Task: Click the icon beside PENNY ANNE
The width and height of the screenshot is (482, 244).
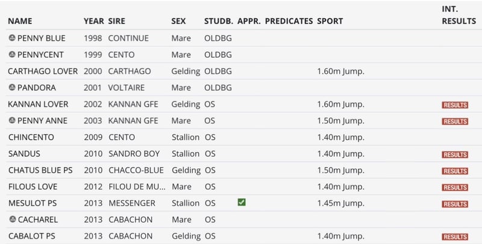Action: 12,121
